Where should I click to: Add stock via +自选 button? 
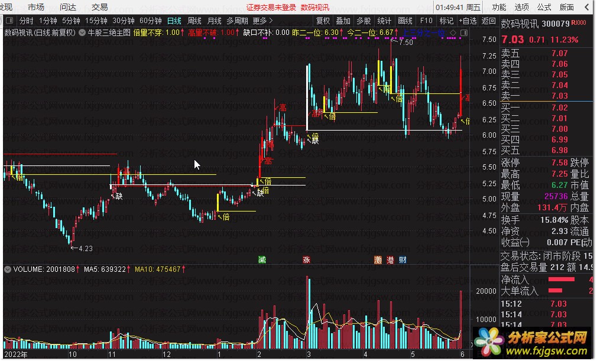(x=468, y=21)
